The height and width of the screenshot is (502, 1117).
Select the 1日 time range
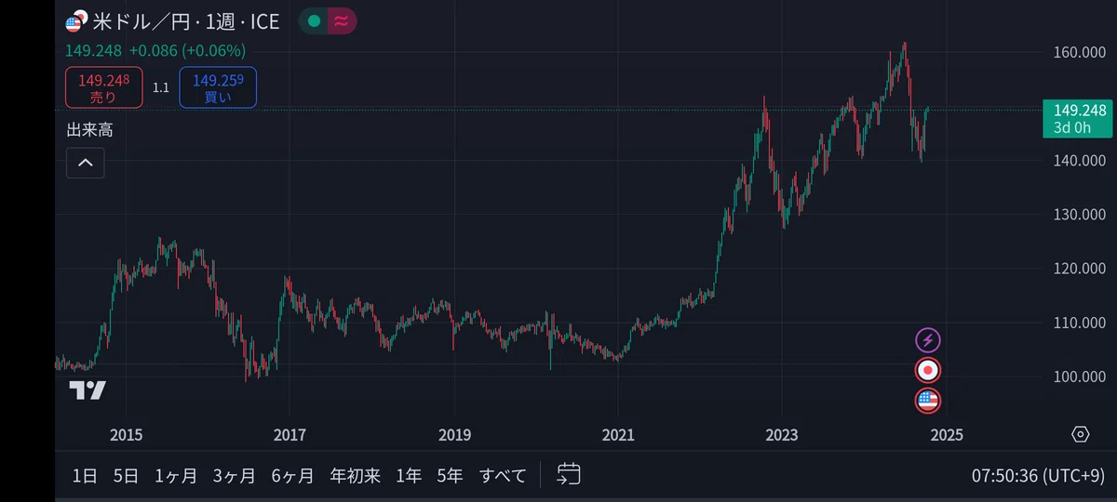tap(85, 476)
